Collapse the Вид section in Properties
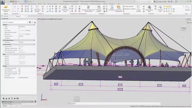This screenshot has width=192, height=108. tap(34, 54)
